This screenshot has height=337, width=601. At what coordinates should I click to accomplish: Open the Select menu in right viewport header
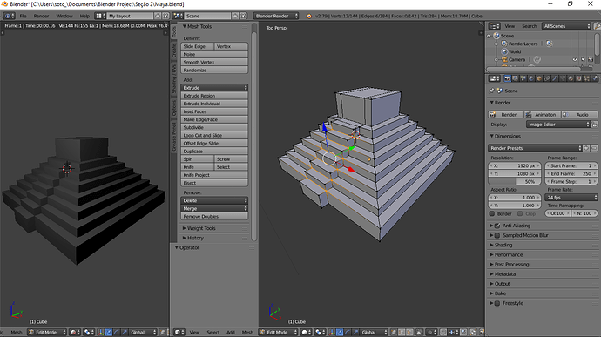coord(213,333)
